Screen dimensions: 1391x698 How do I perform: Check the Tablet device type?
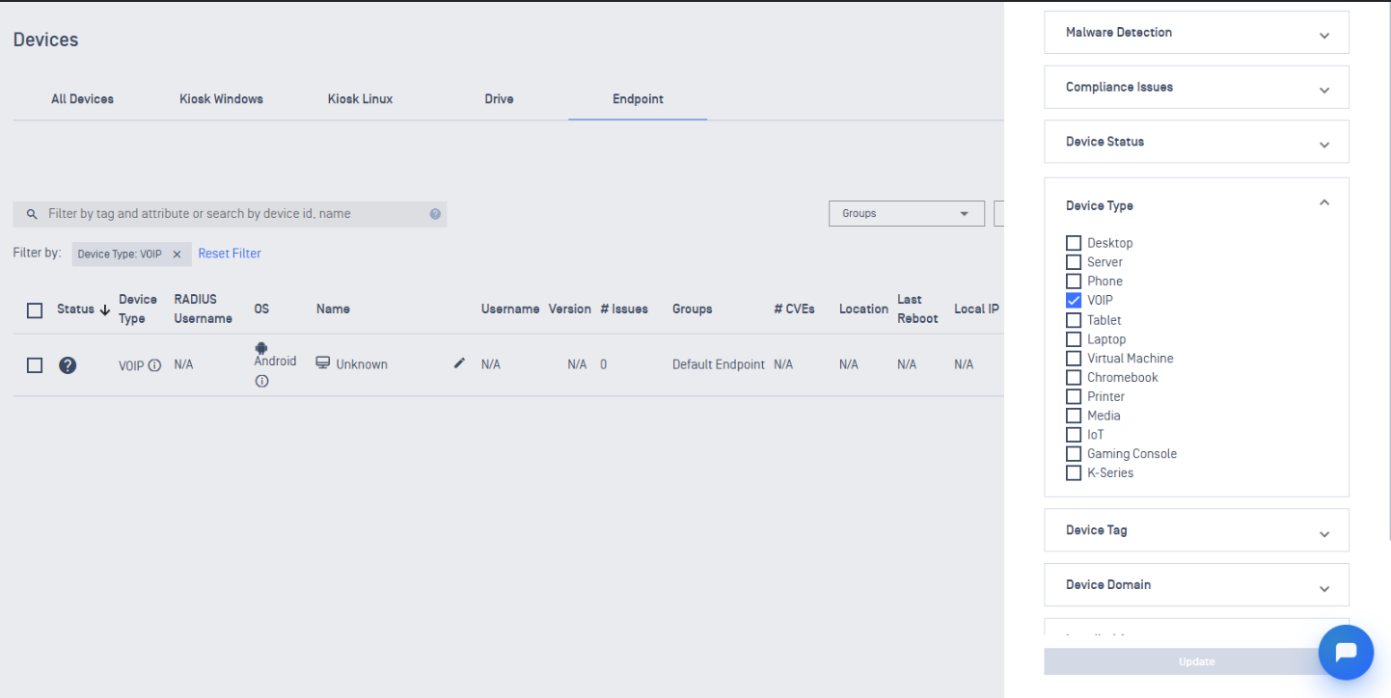[x=1074, y=320]
